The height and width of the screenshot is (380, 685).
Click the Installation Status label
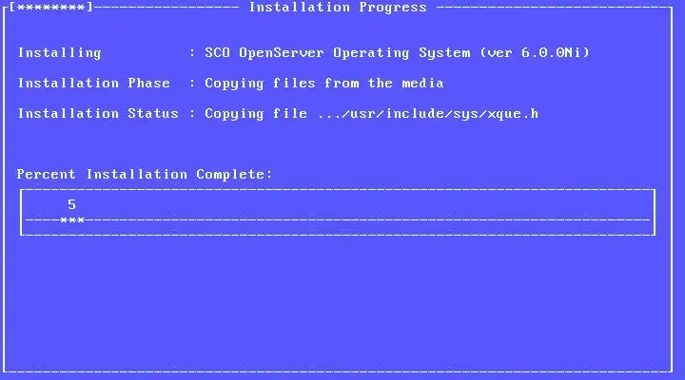[x=98, y=114]
